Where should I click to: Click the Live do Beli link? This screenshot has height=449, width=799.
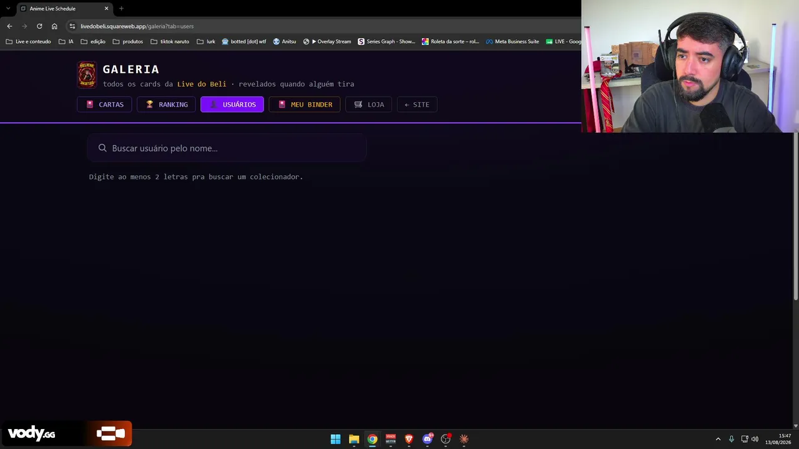[x=202, y=84]
